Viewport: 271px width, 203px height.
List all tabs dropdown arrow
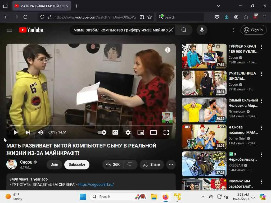click(218, 6)
